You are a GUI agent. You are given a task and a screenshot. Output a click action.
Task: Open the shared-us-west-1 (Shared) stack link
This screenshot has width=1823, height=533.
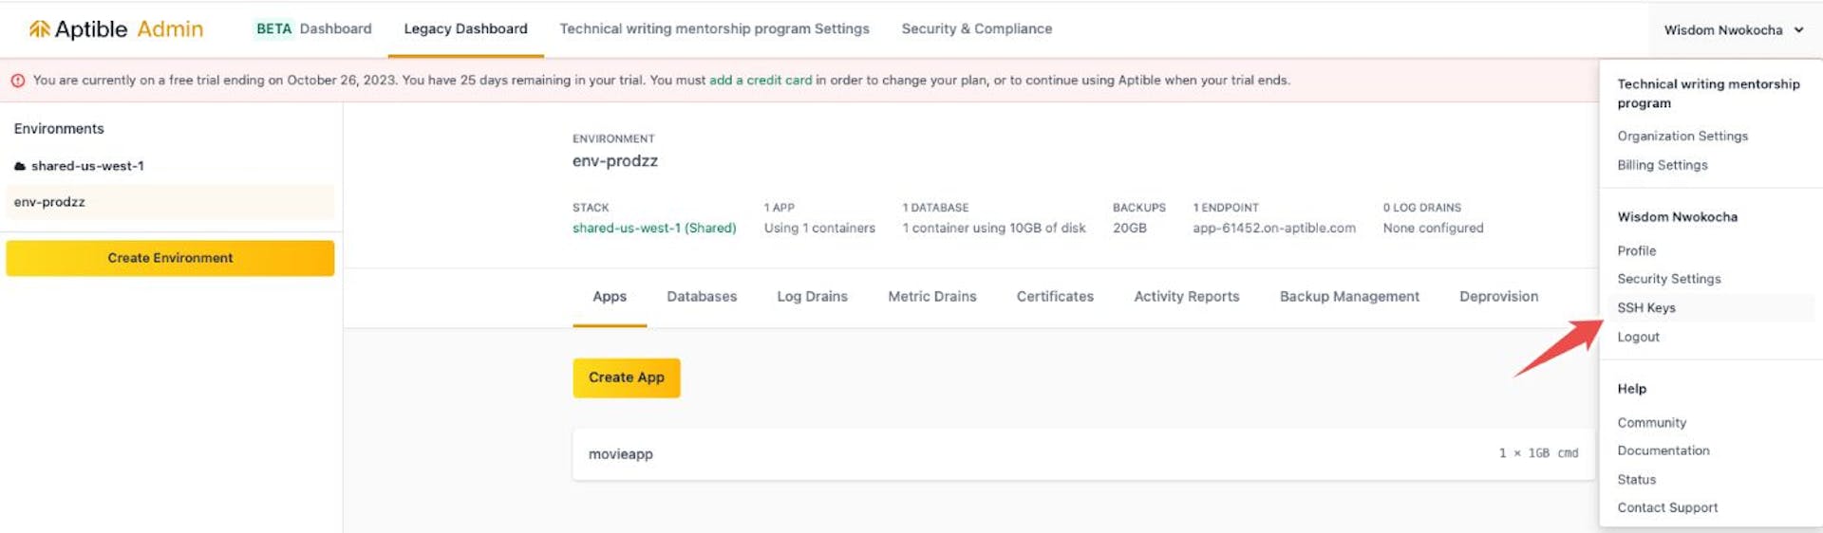pos(653,229)
